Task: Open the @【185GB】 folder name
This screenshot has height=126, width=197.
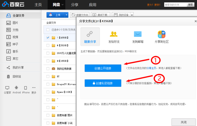Action: (x=62, y=61)
